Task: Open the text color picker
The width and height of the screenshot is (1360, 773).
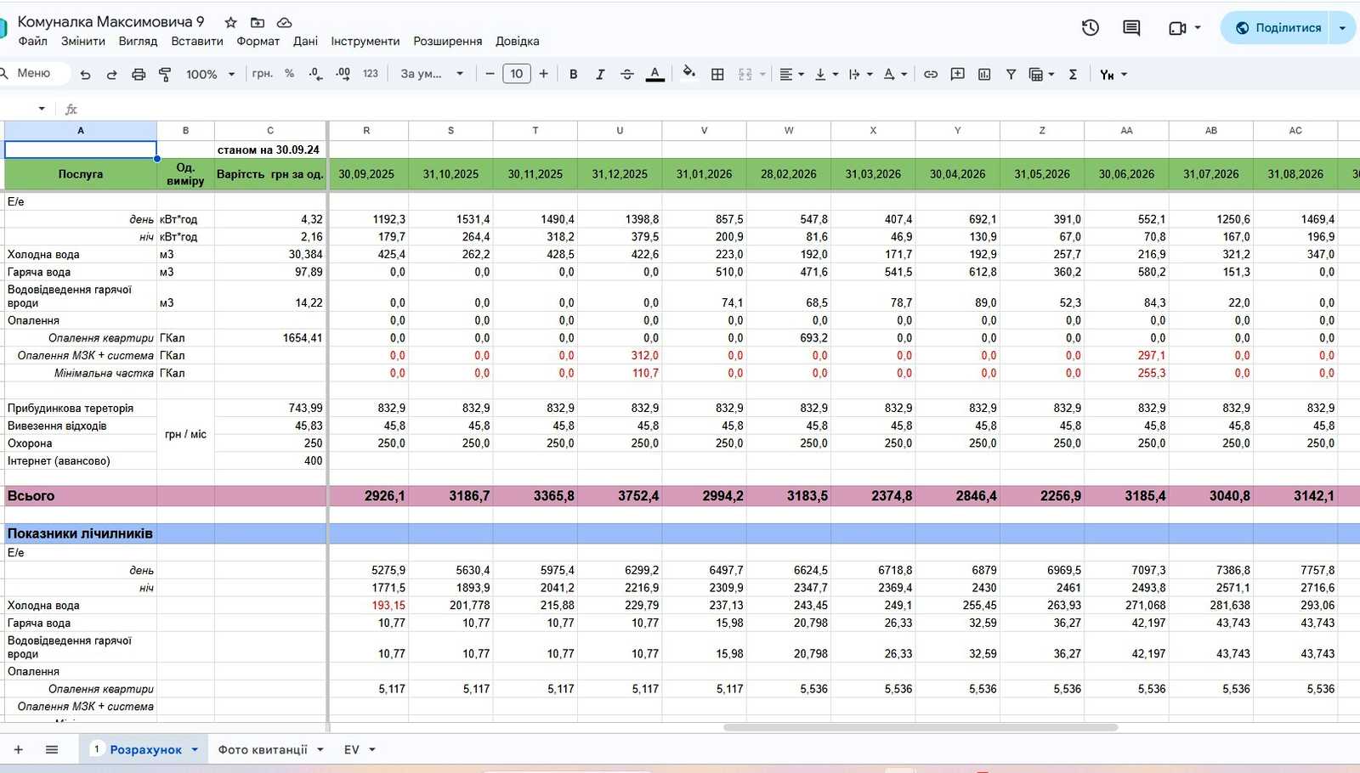Action: click(654, 75)
